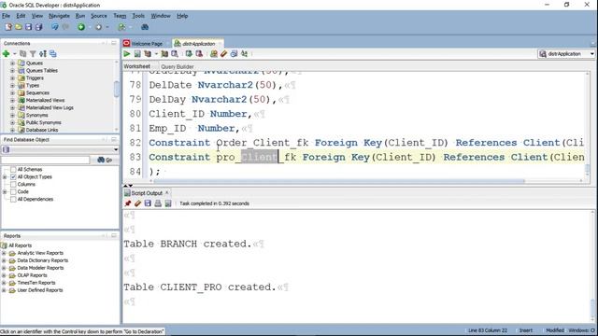Open the Navigate menu
This screenshot has height=336, width=598.
[x=59, y=16]
